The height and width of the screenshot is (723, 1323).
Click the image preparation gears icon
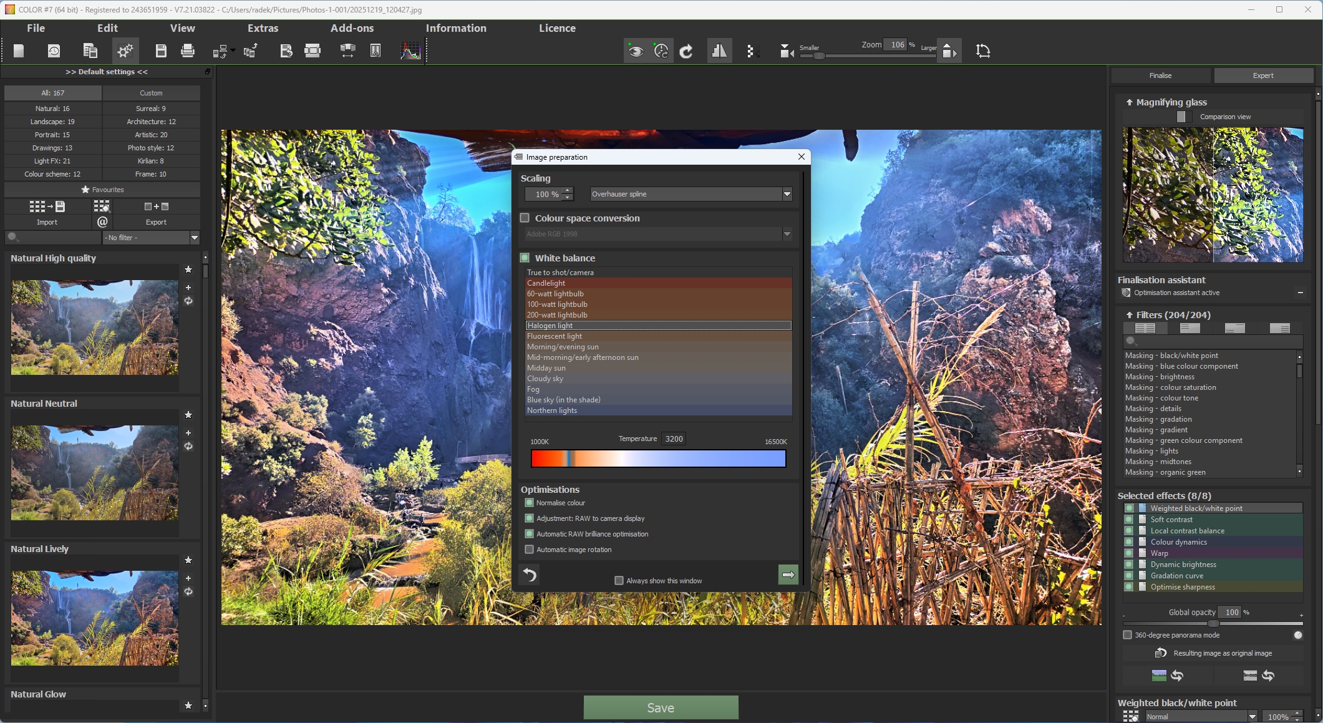click(125, 51)
